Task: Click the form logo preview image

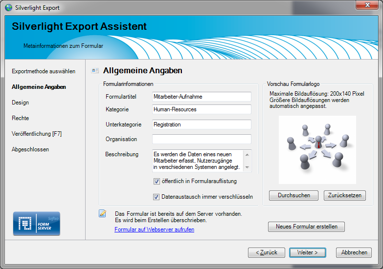Action: 317,149
